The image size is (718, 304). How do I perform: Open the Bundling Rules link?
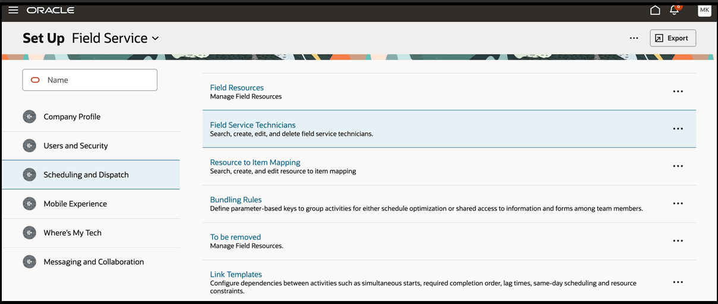pos(236,200)
